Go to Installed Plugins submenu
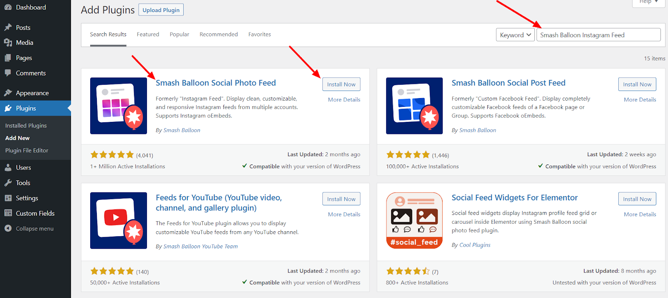The height and width of the screenshot is (298, 668). tap(26, 126)
